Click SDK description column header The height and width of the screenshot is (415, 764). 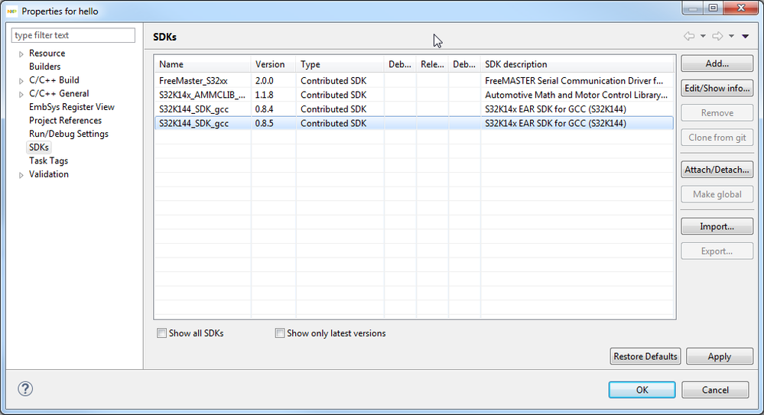coord(578,64)
